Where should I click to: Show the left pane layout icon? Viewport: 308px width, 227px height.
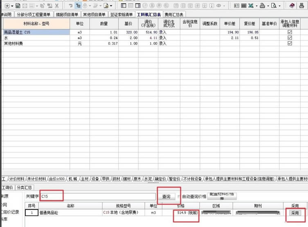point(124,6)
